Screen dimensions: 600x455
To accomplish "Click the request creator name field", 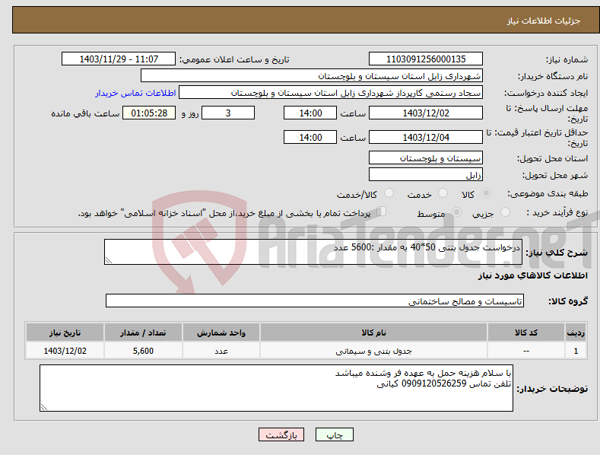I will 331,93.
